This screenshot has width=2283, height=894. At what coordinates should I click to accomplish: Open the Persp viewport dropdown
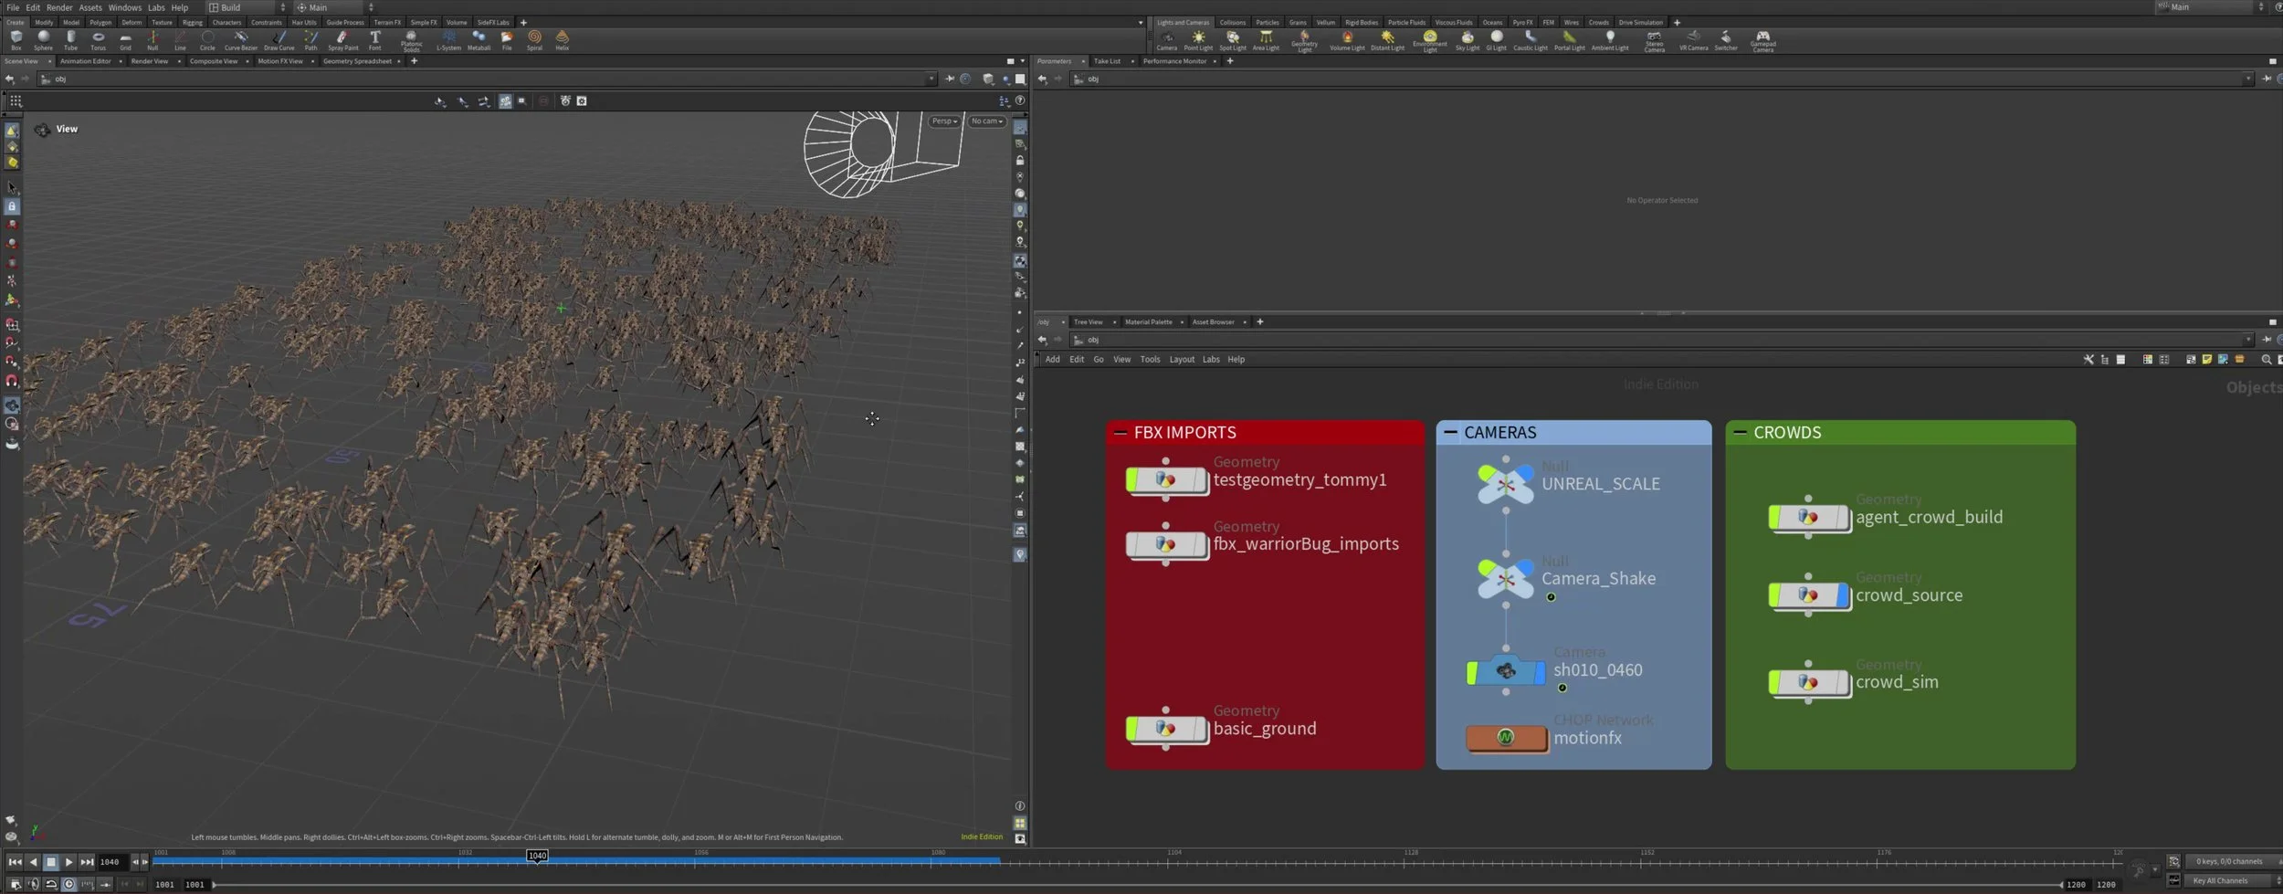[x=944, y=121]
